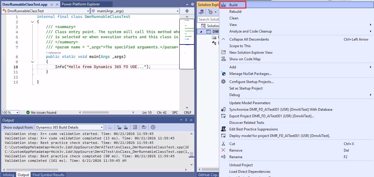
Task: Select the Clean menu entry
Action: click(296, 18)
